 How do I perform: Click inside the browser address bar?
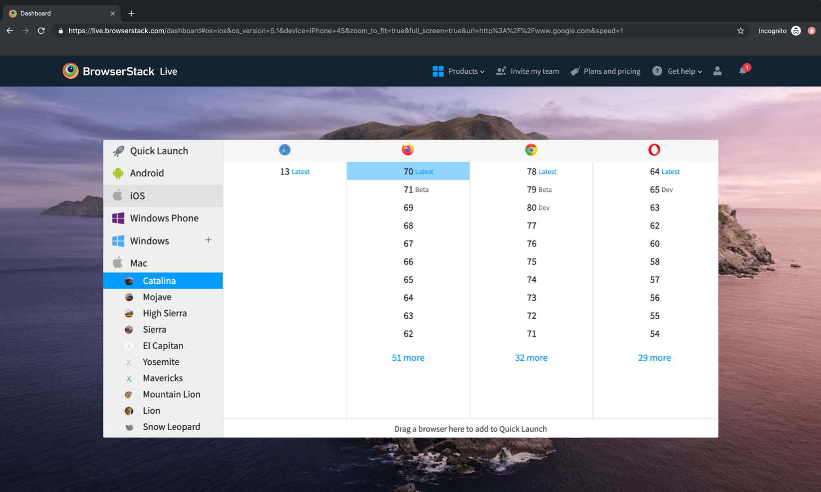pyautogui.click(x=338, y=31)
